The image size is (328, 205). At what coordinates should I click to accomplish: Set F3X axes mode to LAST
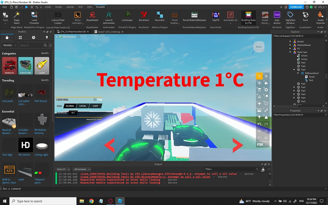click(x=95, y=106)
